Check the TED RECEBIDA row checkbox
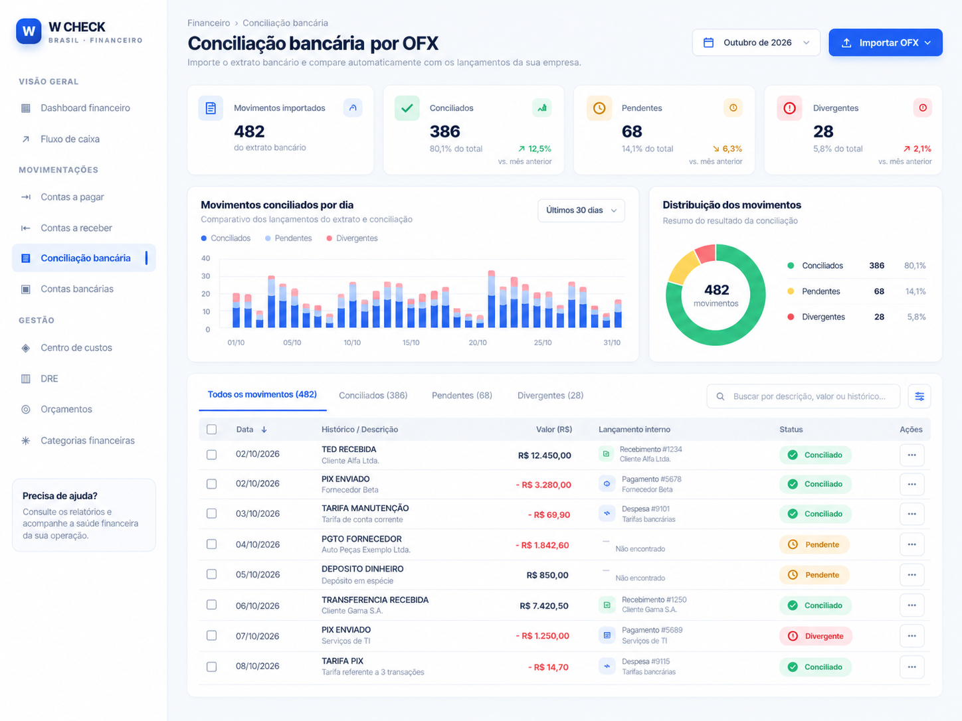The image size is (962, 721). click(x=211, y=455)
